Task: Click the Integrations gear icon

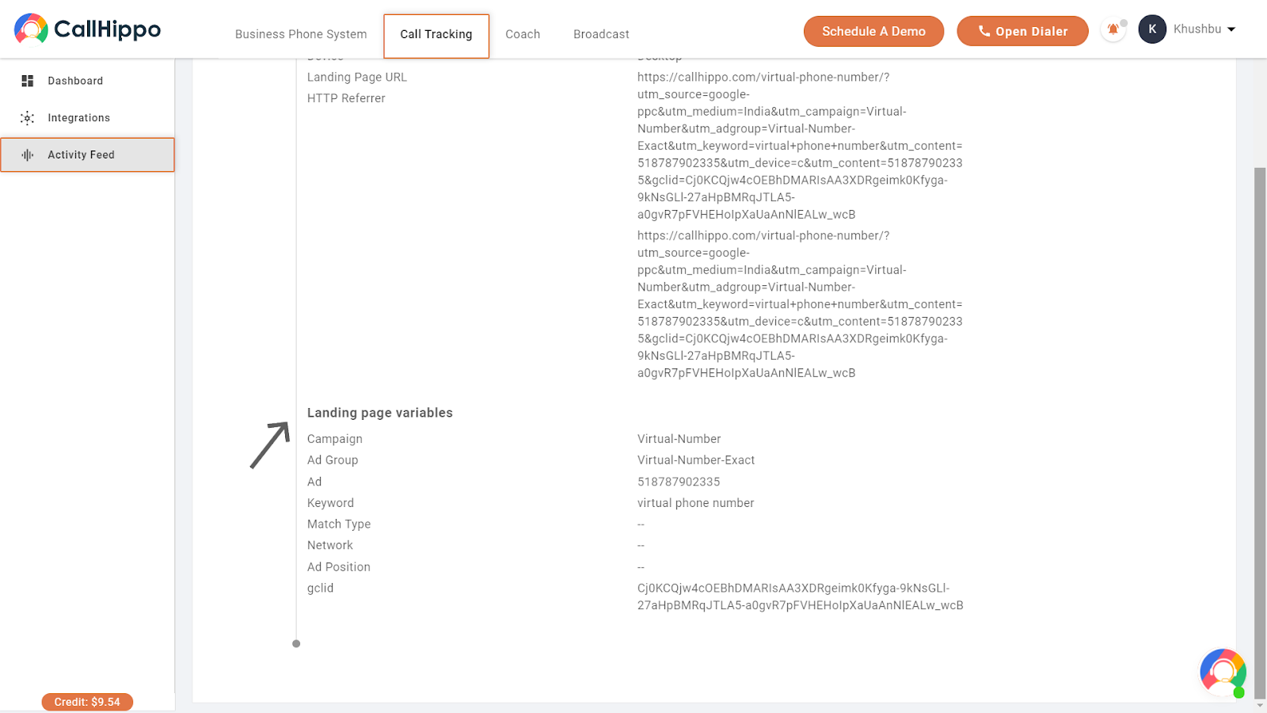Action: click(x=28, y=118)
